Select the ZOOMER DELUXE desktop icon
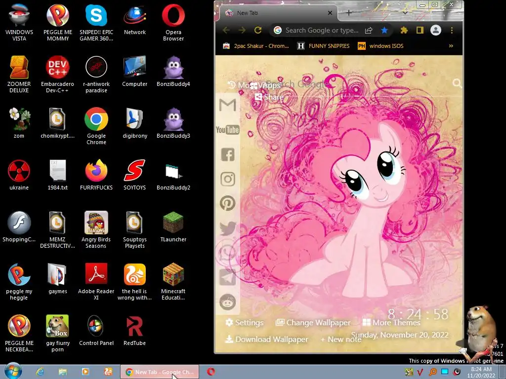506x379 pixels. (19, 74)
